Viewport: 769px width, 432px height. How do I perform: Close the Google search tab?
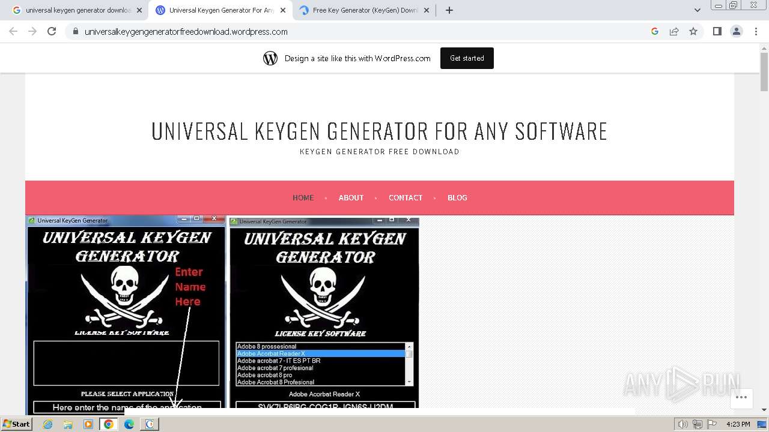pyautogui.click(x=139, y=10)
